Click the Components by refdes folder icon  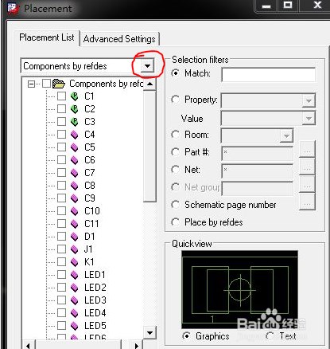[59, 84]
